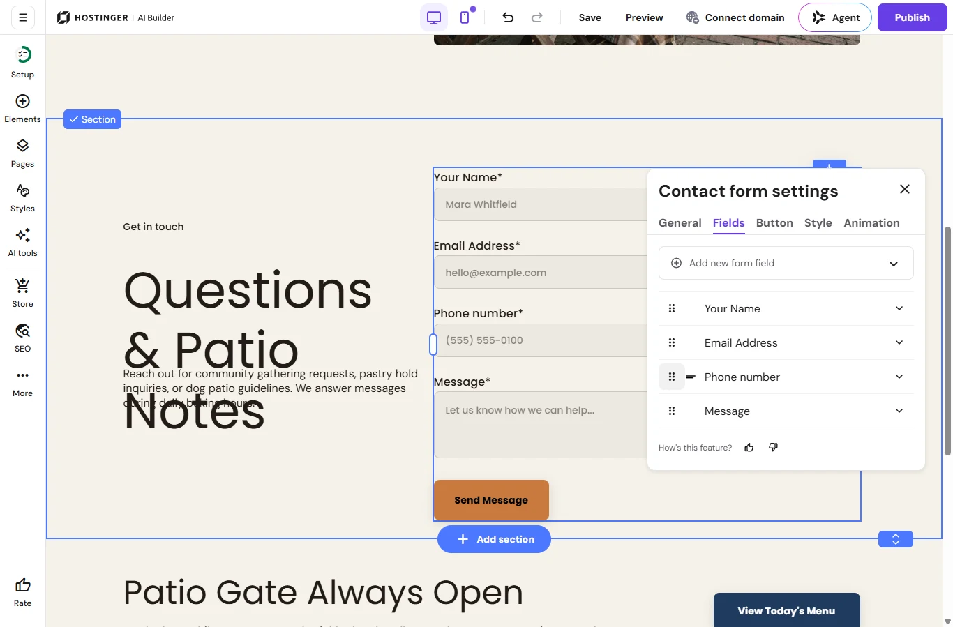
Task: Click the drag handle for Your Name field
Action: [x=672, y=308]
